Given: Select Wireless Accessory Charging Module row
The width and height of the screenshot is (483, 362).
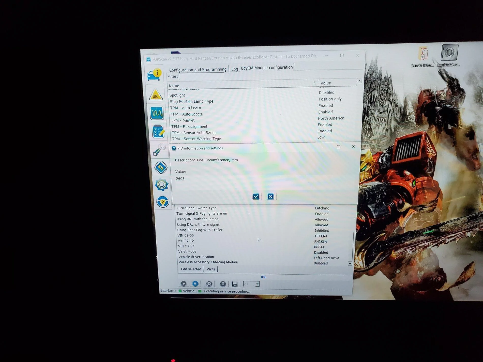Looking at the screenshot, I should [x=263, y=262].
